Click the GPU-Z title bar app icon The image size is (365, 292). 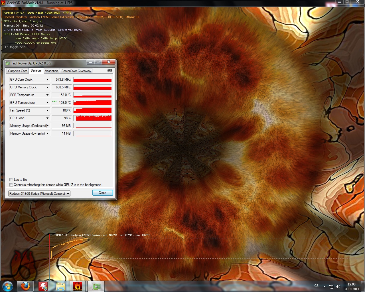[8, 63]
